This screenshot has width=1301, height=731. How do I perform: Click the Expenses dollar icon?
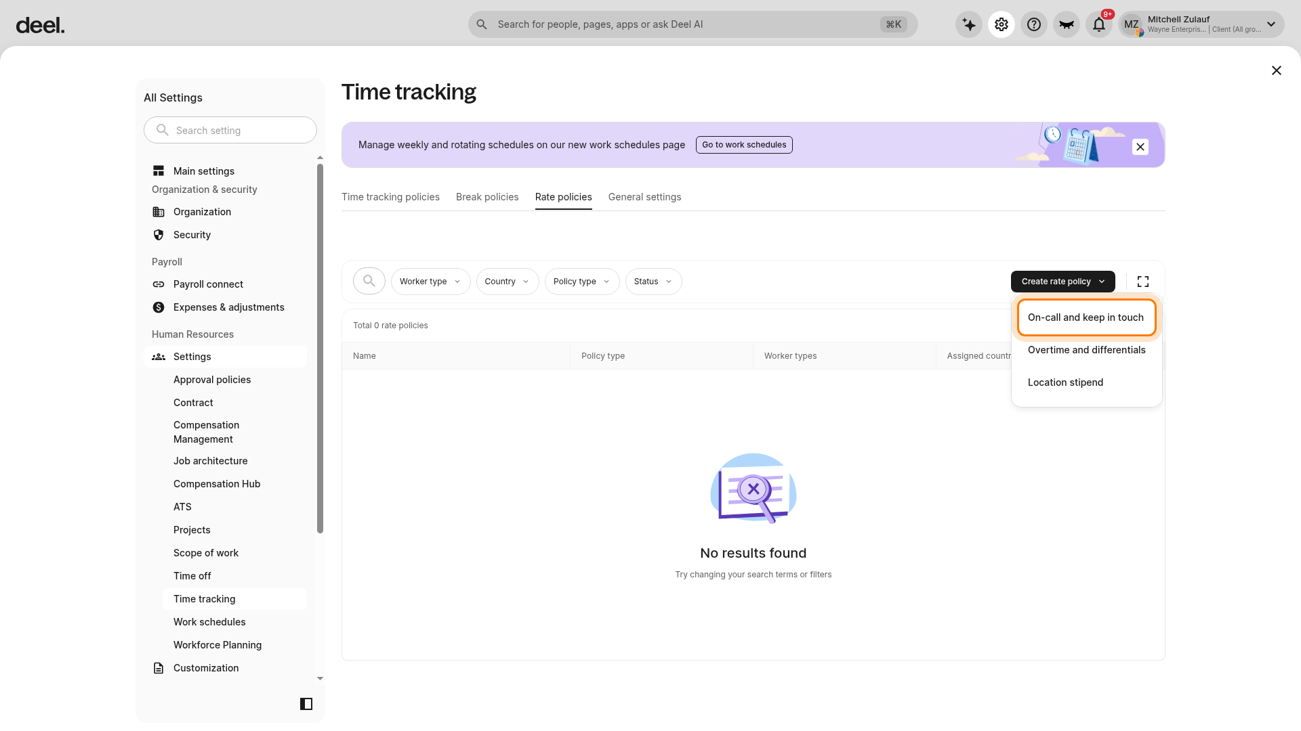(x=159, y=307)
